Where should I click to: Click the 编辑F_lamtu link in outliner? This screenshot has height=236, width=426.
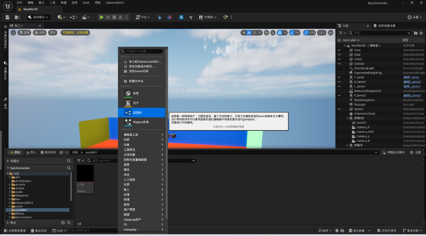(411, 77)
